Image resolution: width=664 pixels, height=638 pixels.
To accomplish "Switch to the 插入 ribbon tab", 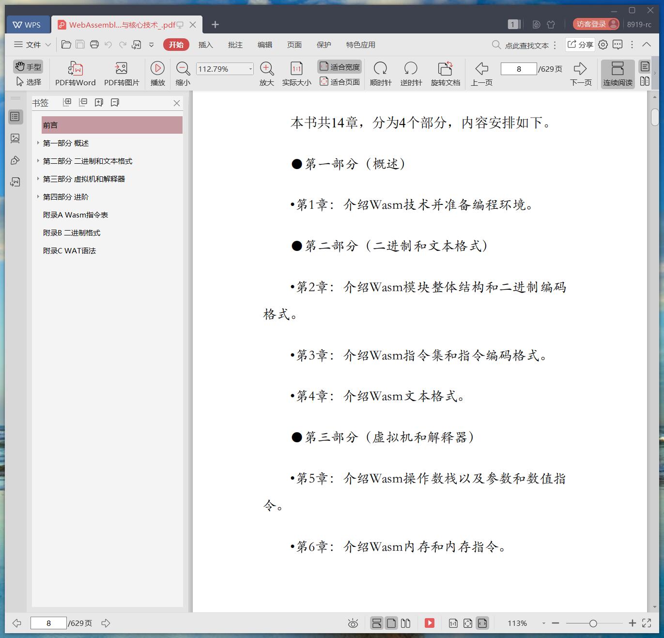I will pyautogui.click(x=205, y=45).
